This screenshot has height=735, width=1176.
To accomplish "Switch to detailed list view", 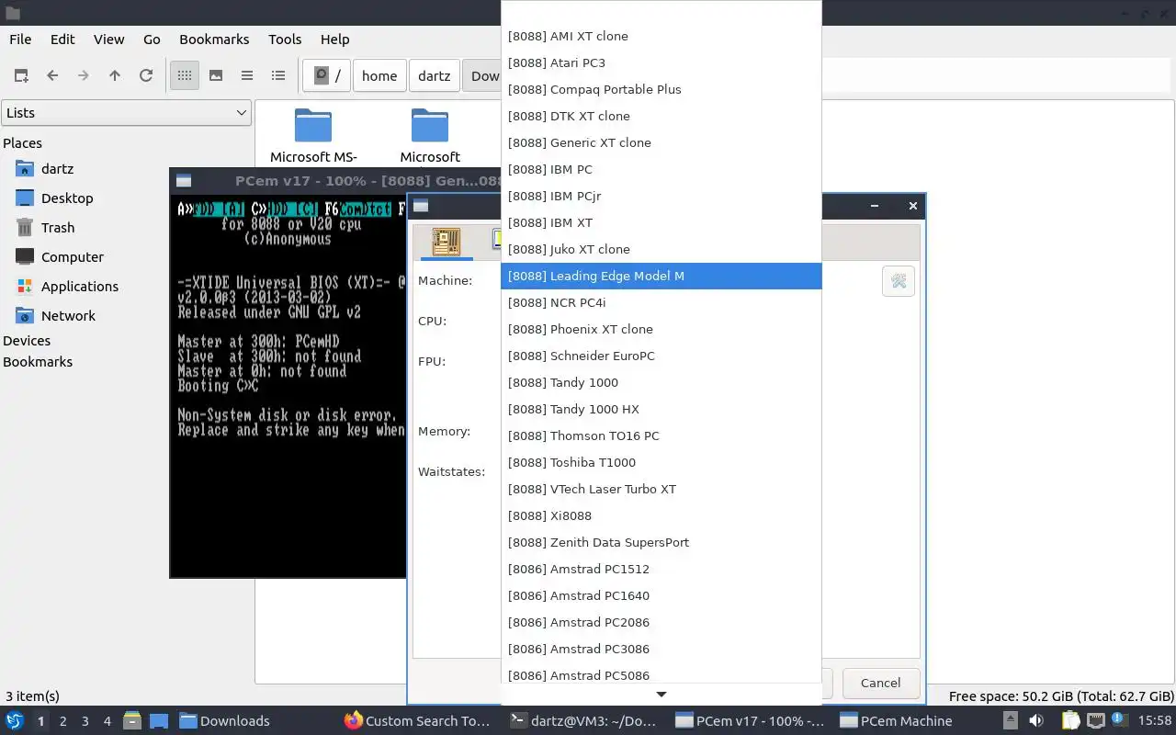I will pos(278,75).
